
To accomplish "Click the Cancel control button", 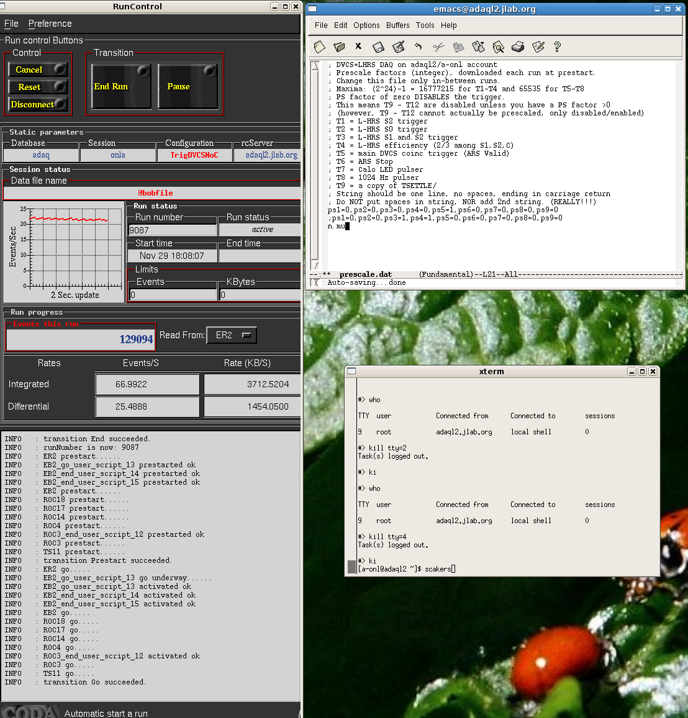I will (x=37, y=70).
